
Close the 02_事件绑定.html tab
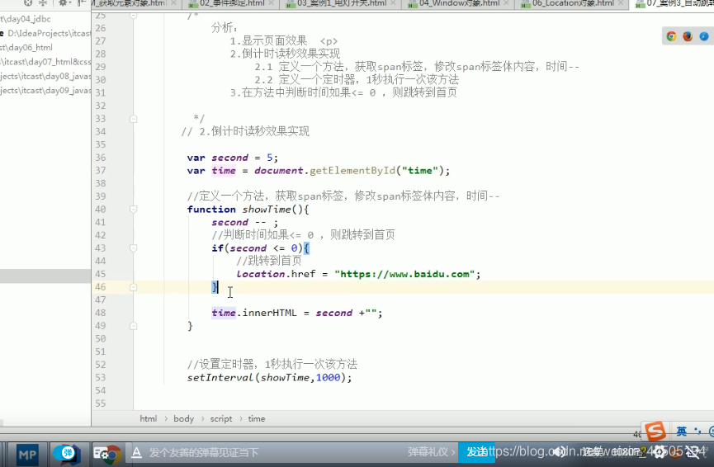tap(272, 3)
